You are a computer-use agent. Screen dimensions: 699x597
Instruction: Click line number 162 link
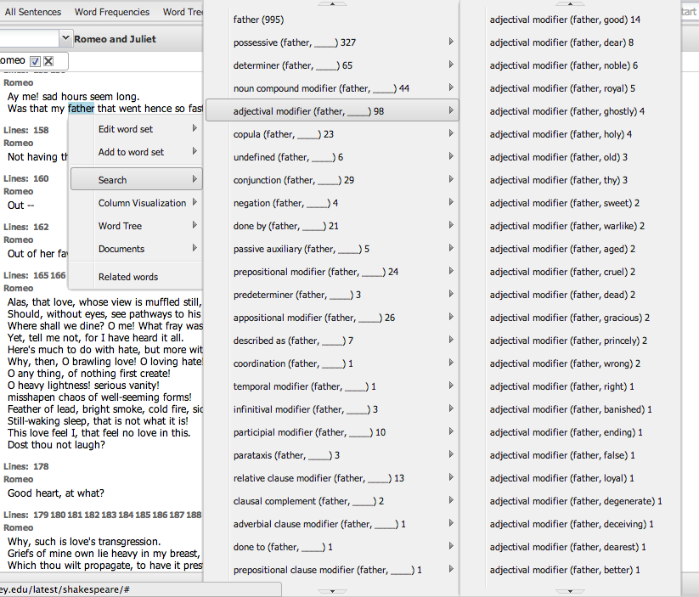pos(41,227)
